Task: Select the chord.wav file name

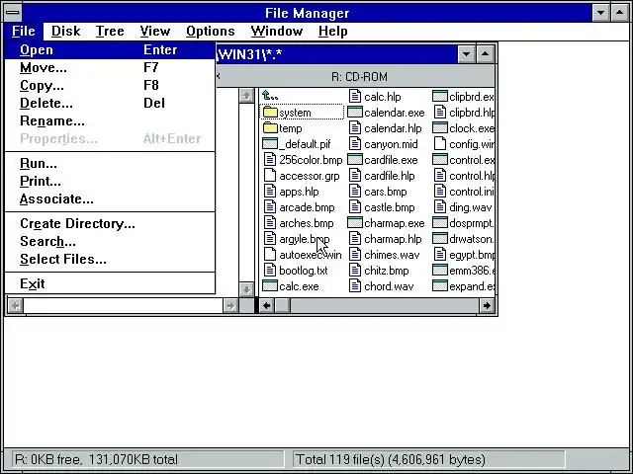Action: (389, 286)
